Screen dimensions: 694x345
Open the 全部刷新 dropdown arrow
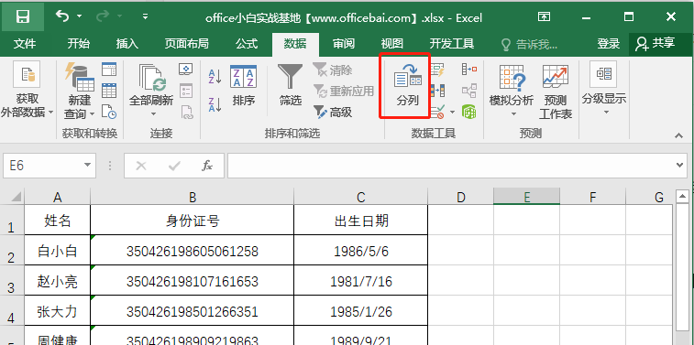coord(153,114)
